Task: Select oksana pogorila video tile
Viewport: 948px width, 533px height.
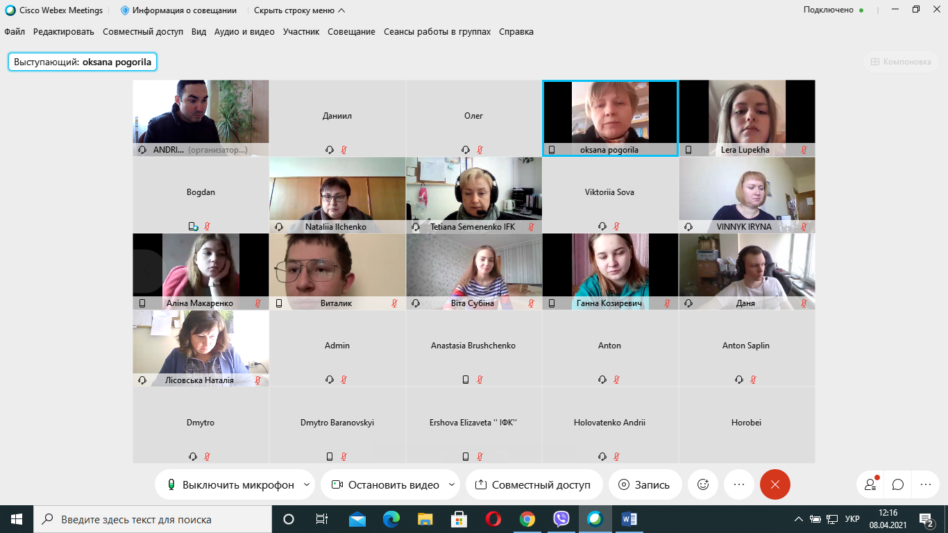Action: click(610, 118)
